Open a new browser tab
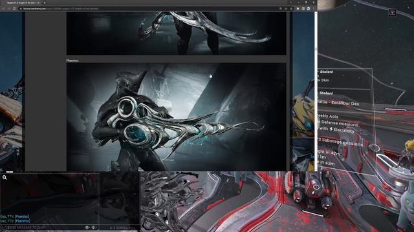Viewport: 414px width, 232px height. 45,3
